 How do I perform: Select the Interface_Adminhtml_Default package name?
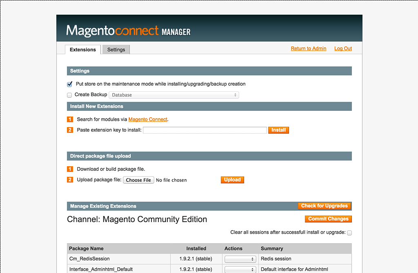point(101,269)
